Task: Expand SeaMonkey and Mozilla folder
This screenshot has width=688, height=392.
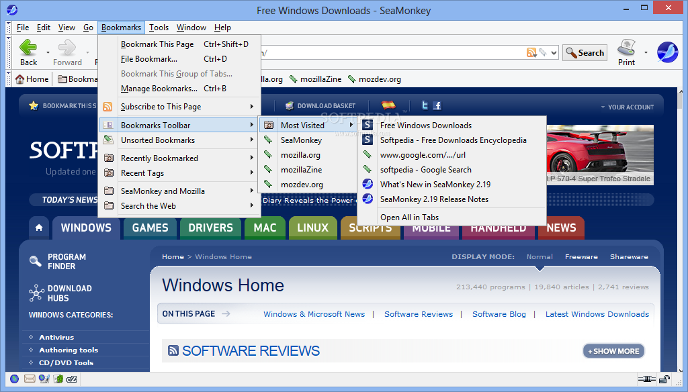Action: point(180,191)
